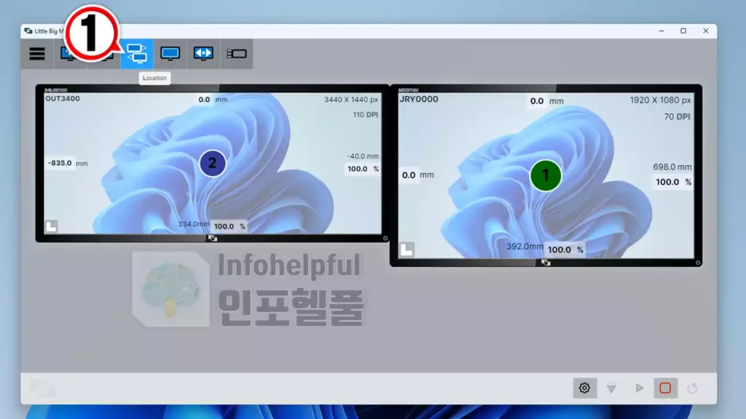Click the 70 DPI text

[677, 116]
